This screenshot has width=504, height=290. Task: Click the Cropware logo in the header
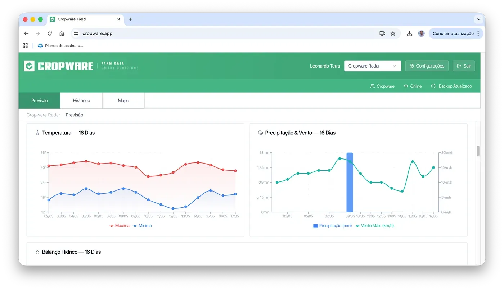pos(58,66)
